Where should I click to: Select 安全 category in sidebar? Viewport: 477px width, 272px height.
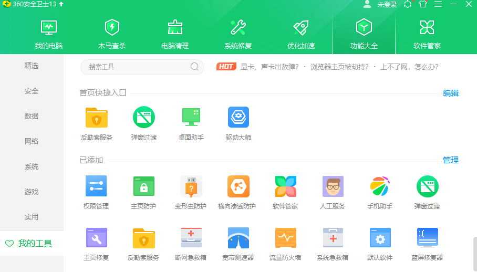pyautogui.click(x=32, y=91)
